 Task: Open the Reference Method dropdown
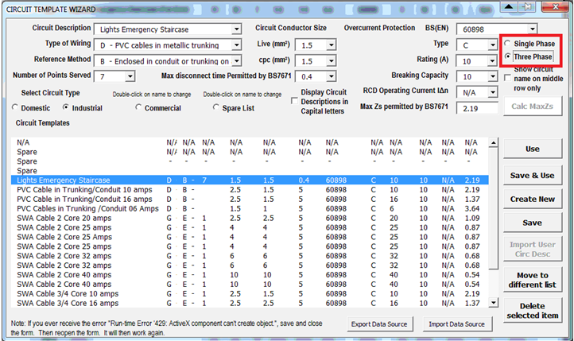[x=236, y=61]
